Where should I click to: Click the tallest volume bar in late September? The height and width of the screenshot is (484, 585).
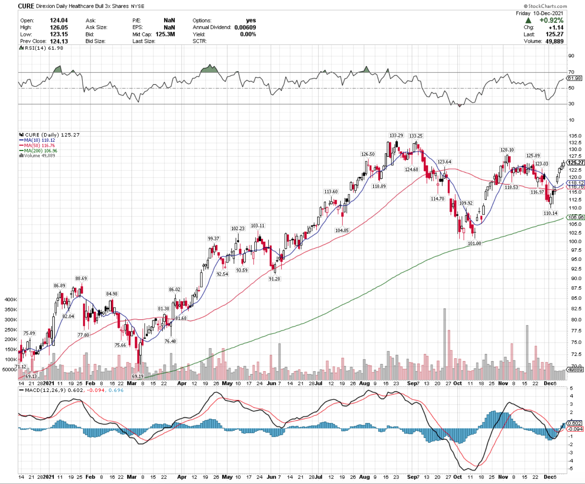tap(445, 344)
